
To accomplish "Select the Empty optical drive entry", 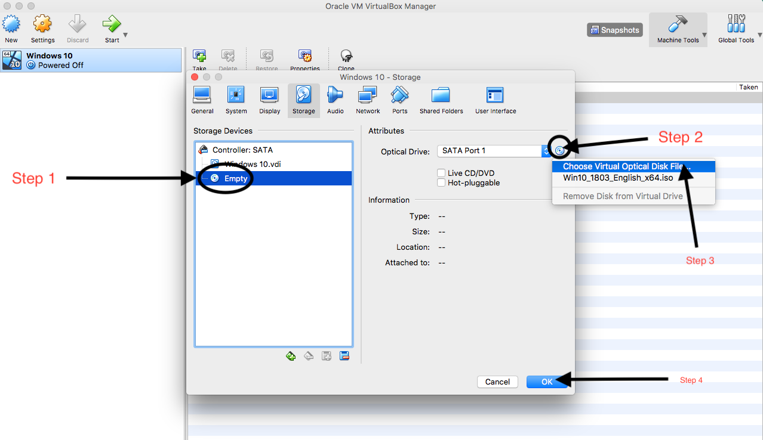I will click(x=273, y=178).
